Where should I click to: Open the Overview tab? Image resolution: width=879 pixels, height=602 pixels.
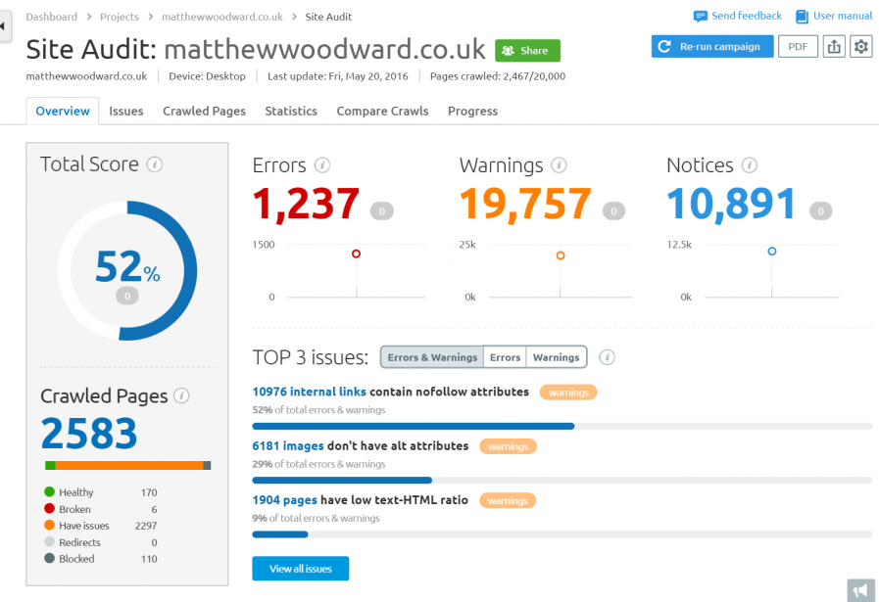pyautogui.click(x=63, y=111)
